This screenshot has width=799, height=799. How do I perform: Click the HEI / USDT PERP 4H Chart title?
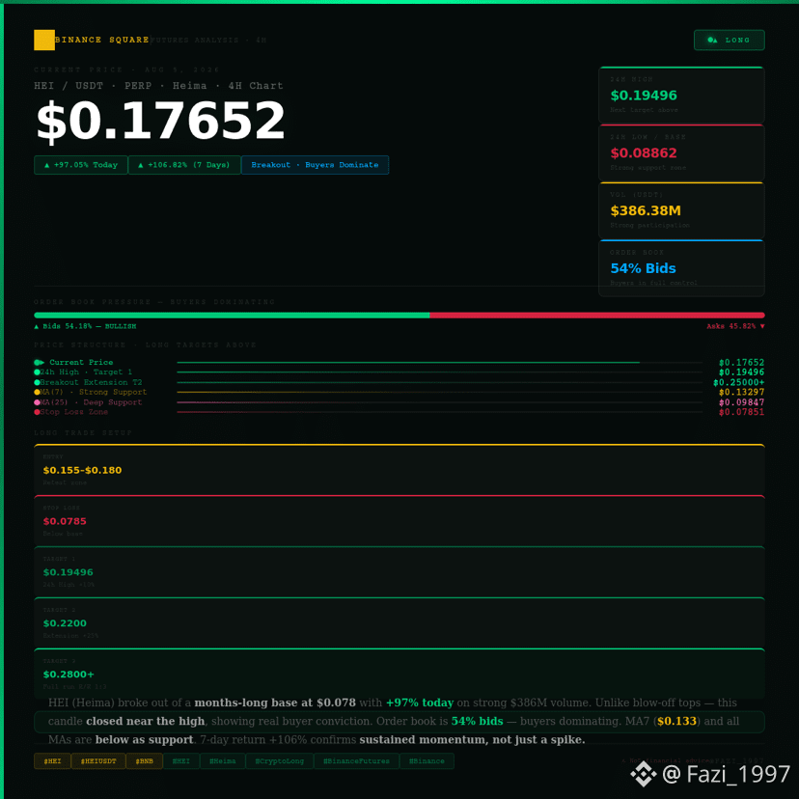[158, 86]
